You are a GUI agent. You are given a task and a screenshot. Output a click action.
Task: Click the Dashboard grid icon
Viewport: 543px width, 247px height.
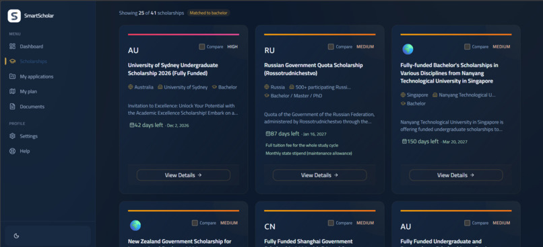(x=13, y=46)
